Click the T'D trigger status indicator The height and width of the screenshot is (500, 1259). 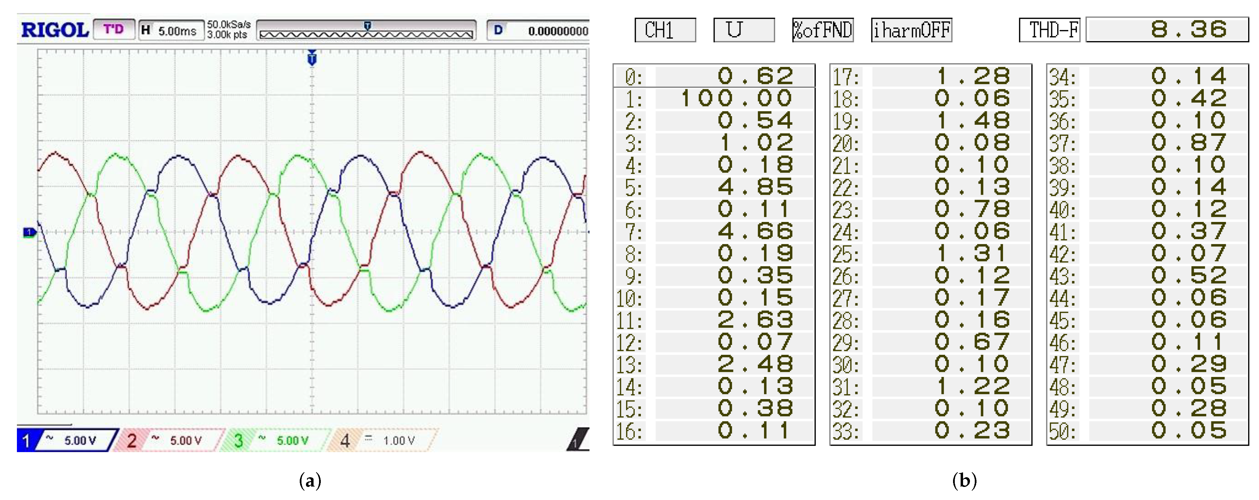[x=113, y=29]
